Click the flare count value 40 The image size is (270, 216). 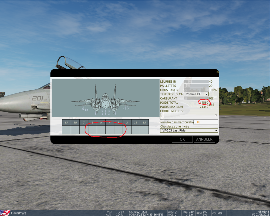point(211,82)
